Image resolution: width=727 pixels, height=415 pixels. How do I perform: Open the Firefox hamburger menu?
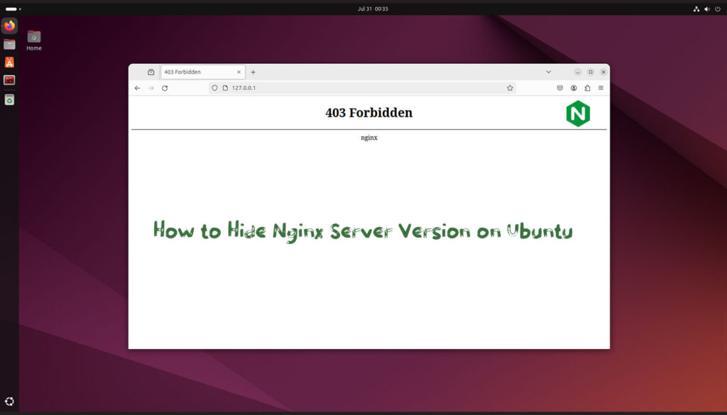pyautogui.click(x=601, y=88)
